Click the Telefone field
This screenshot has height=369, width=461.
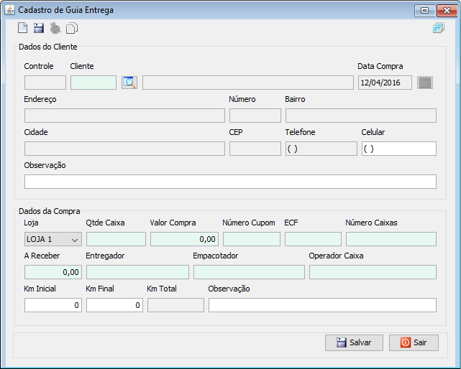click(321, 149)
